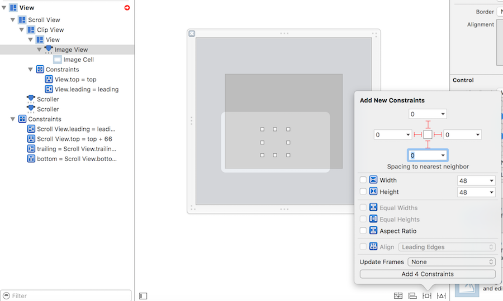Close the canvas window with its X button
Screen dimensions: 503x301
click(192, 33)
